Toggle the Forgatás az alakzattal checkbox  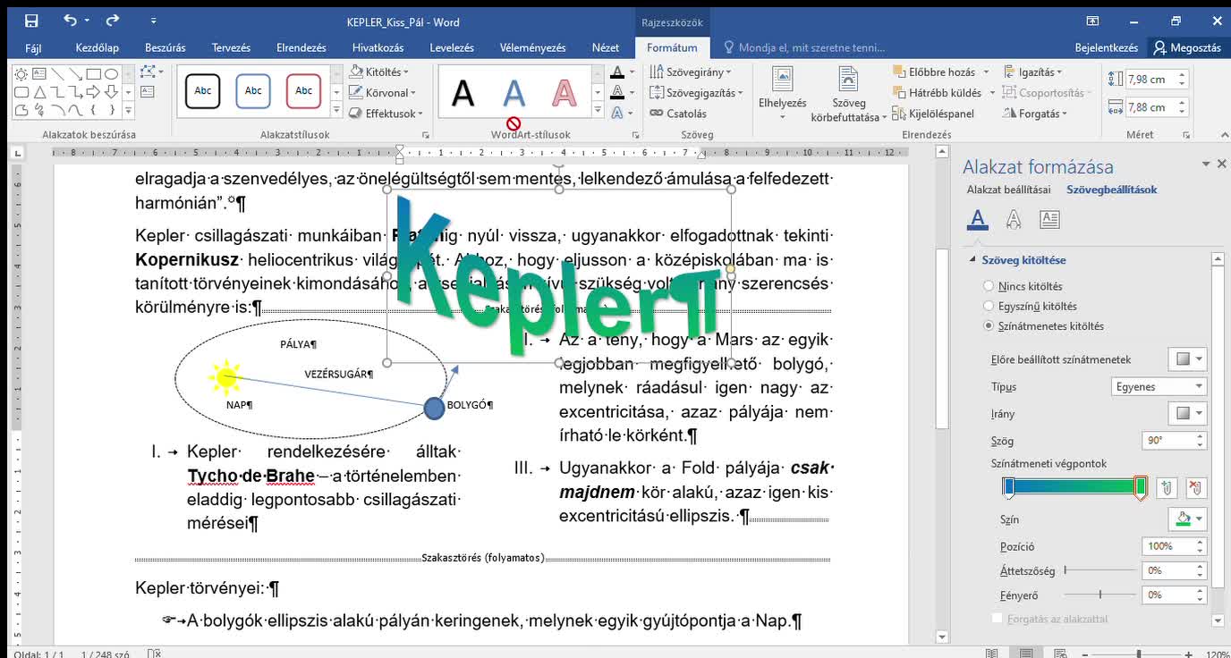tap(998, 619)
